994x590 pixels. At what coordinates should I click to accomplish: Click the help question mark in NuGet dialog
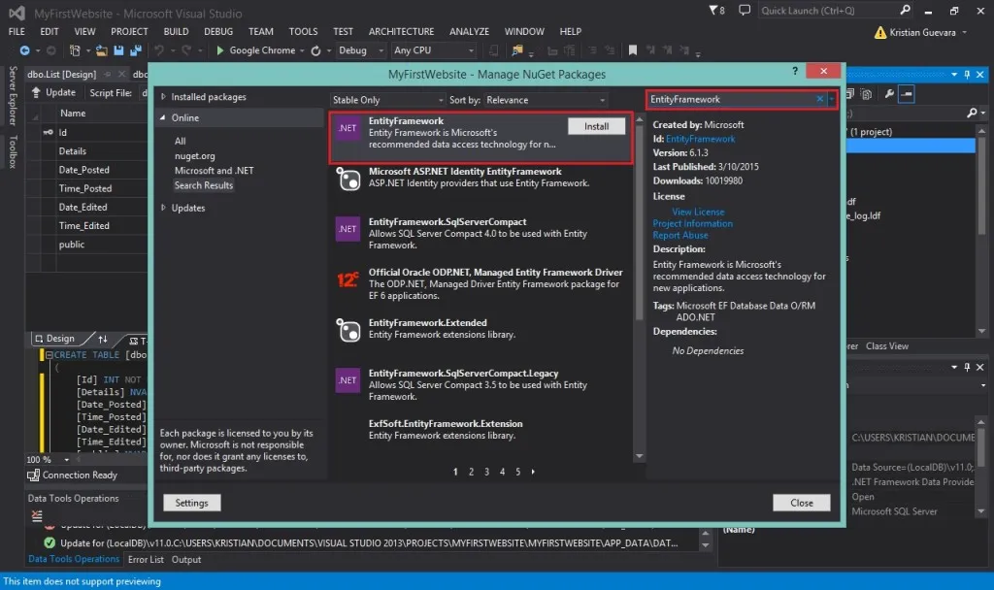(795, 71)
